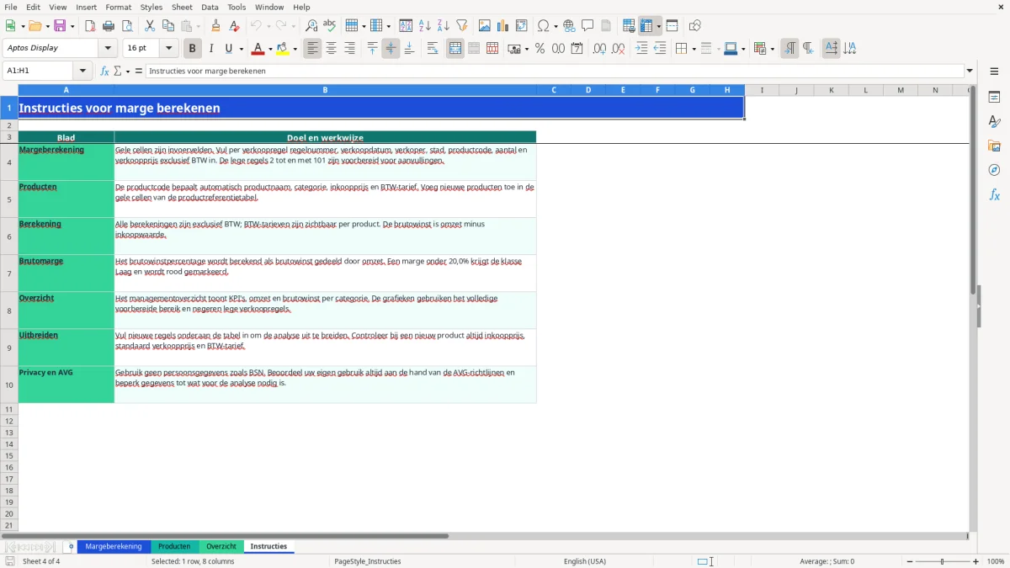The width and height of the screenshot is (1010, 568).
Task: Click the zoom in plus button
Action: tap(976, 561)
